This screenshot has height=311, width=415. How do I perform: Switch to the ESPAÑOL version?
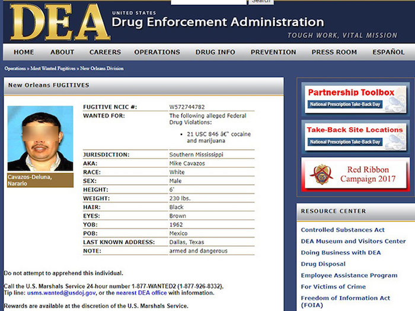coord(388,52)
